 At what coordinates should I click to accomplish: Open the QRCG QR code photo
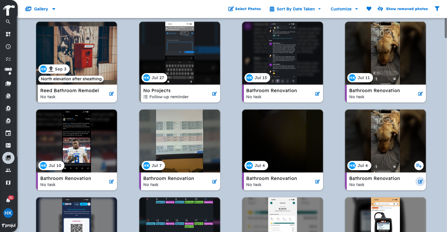pos(77,215)
